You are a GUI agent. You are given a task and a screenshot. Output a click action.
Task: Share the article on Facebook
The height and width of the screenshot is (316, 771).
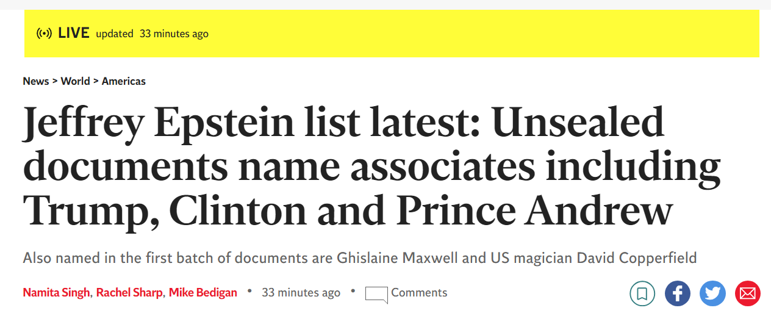(678, 293)
